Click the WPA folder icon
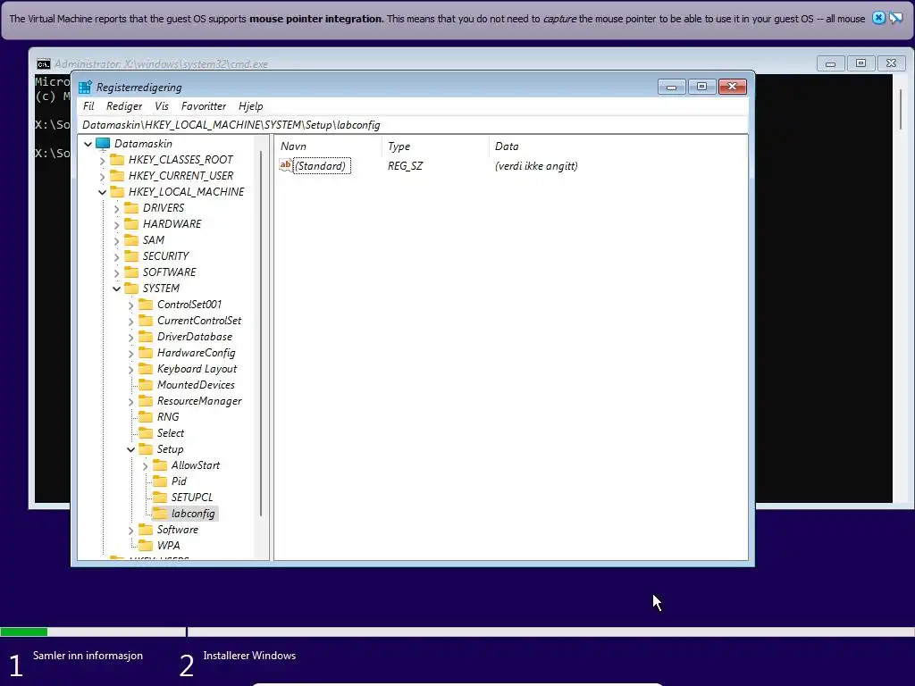915x686 pixels. (x=146, y=546)
